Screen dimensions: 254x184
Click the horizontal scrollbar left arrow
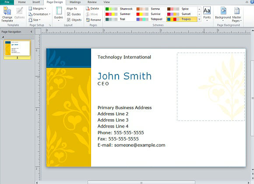[x=37, y=183]
